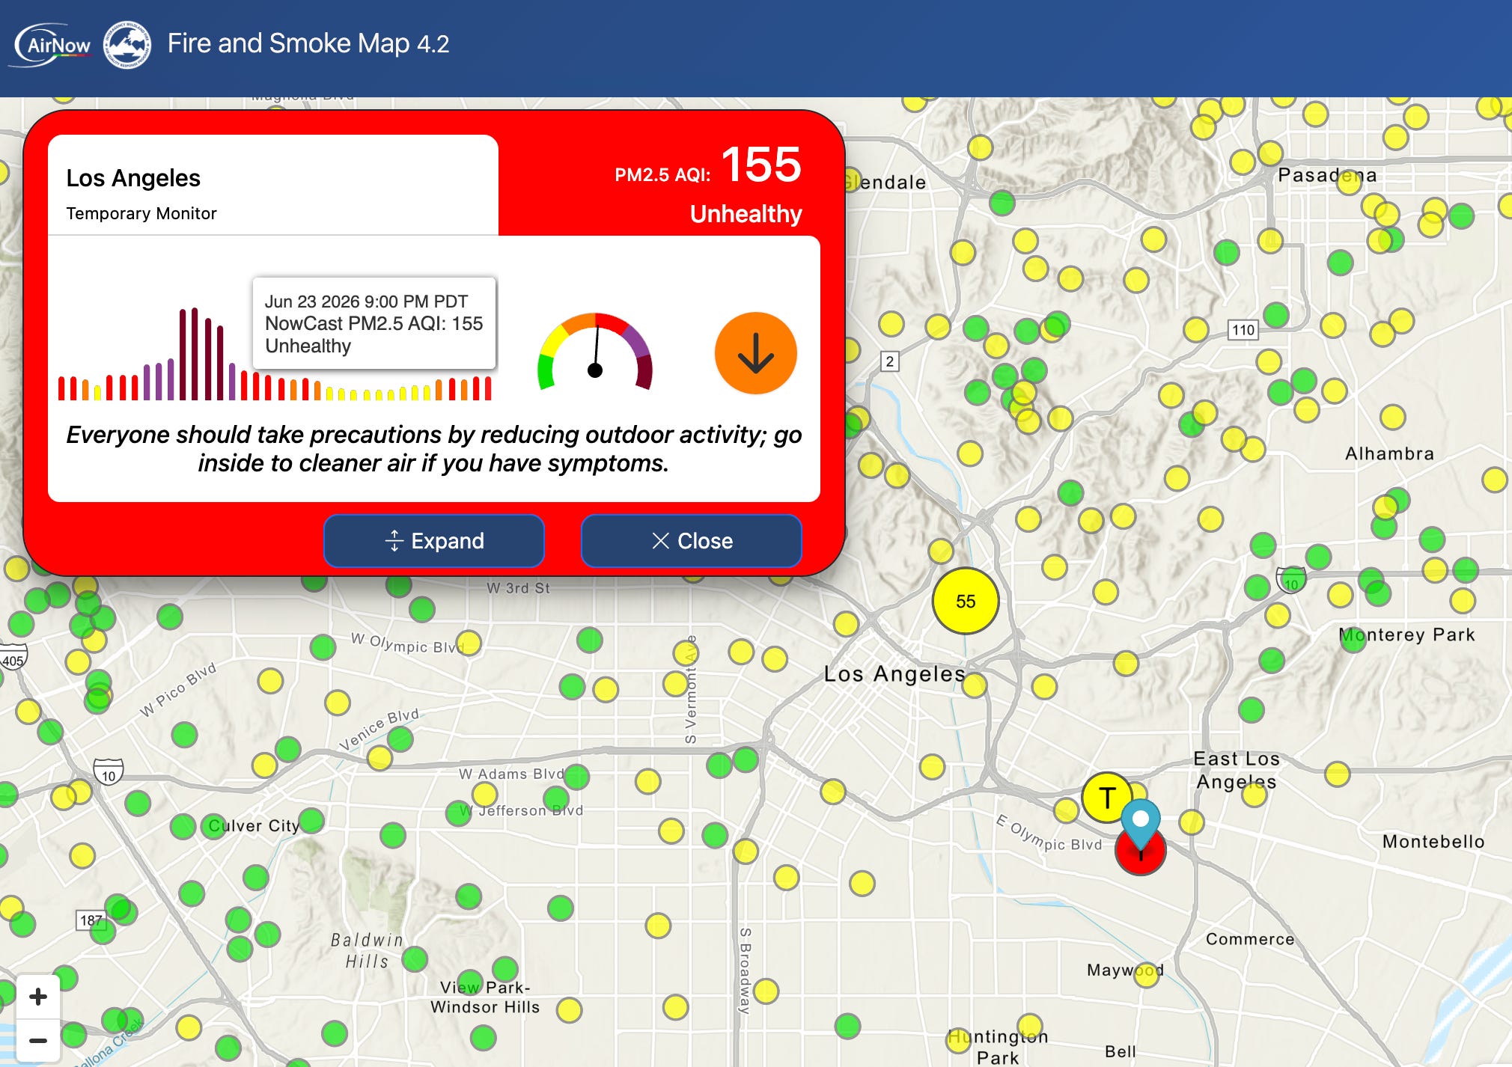This screenshot has width=1512, height=1067.
Task: Click the Jun 23 2026 9:00 PM PDT timestamp
Action: 366,302
